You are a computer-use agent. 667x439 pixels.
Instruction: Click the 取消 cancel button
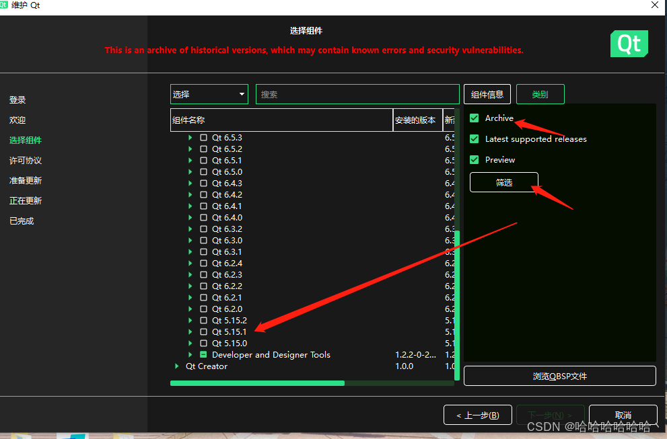(623, 415)
